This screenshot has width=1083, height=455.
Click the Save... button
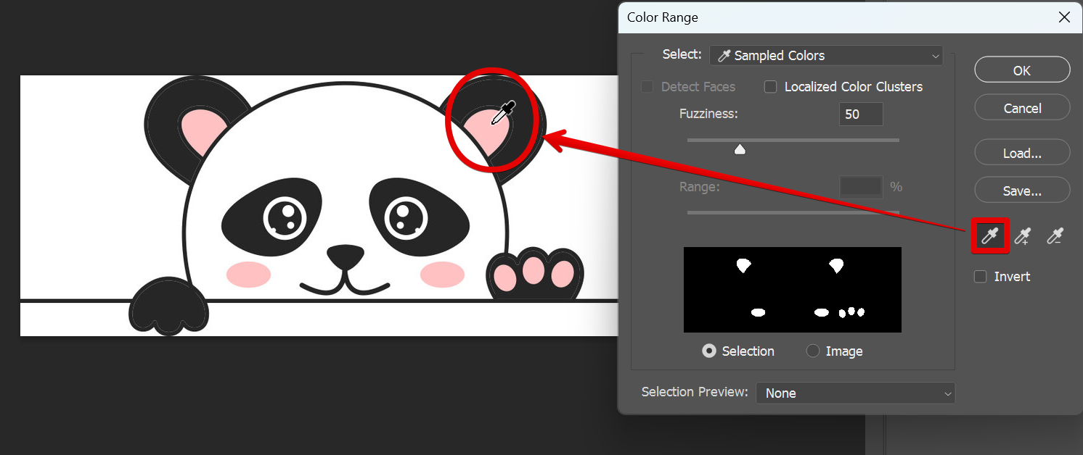(x=1022, y=191)
